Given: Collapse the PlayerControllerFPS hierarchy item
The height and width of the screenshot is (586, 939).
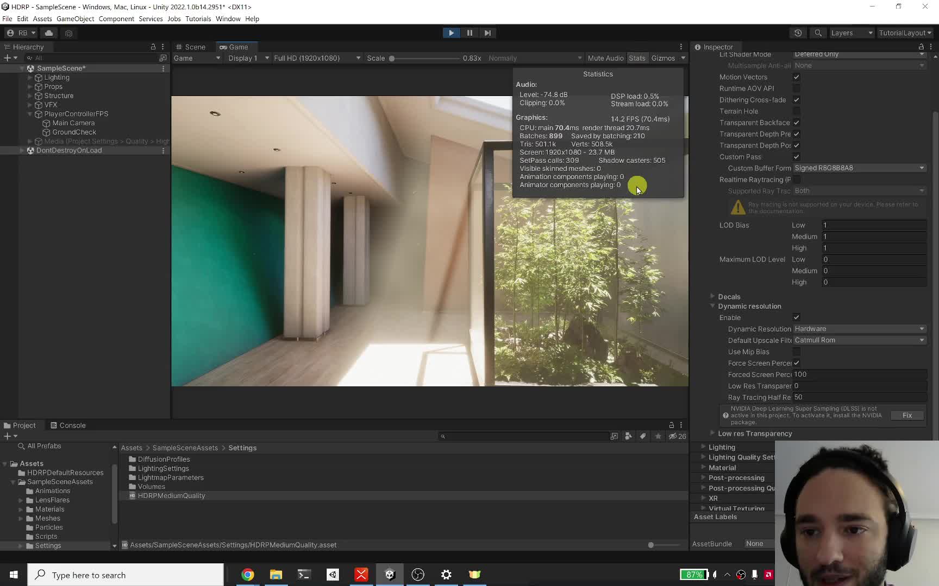Looking at the screenshot, I should pos(30,114).
